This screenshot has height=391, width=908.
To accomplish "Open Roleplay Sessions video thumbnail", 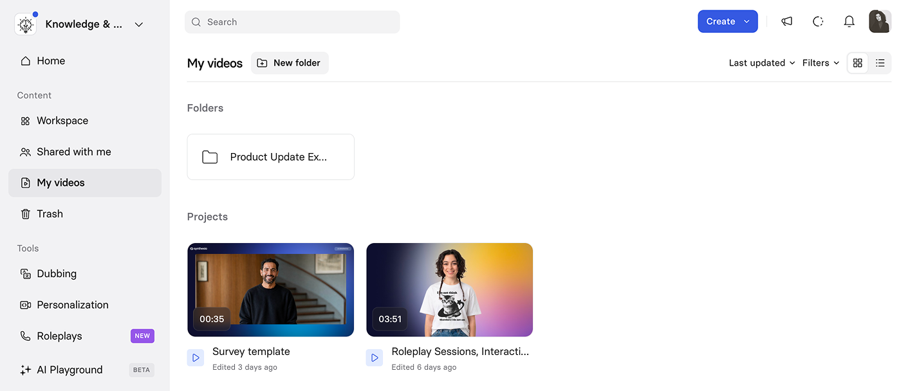I will pyautogui.click(x=449, y=290).
